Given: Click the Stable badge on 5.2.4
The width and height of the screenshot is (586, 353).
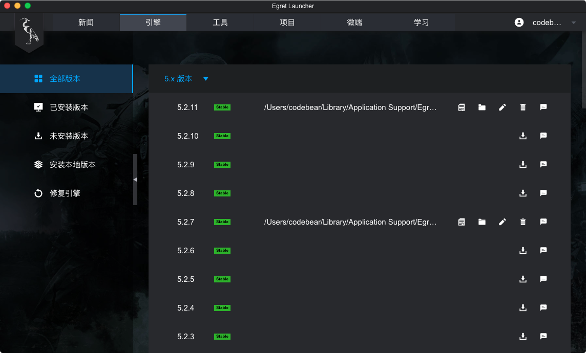Looking at the screenshot, I should click(222, 308).
